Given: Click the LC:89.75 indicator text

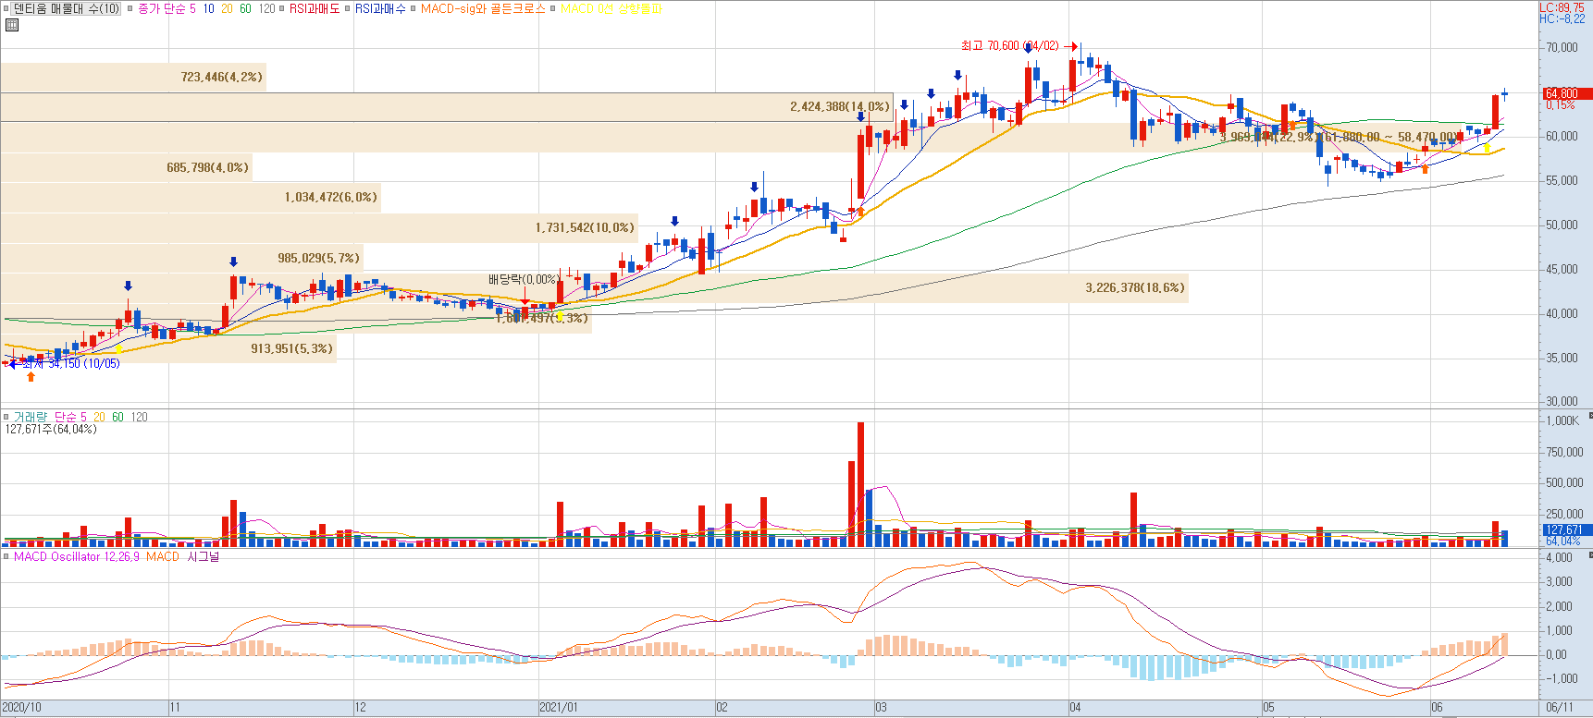Looking at the screenshot, I should click(x=1562, y=7).
